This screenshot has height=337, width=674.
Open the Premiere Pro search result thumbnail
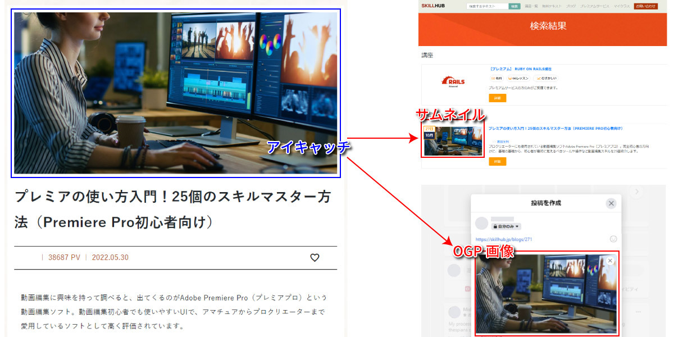pyautogui.click(x=453, y=141)
